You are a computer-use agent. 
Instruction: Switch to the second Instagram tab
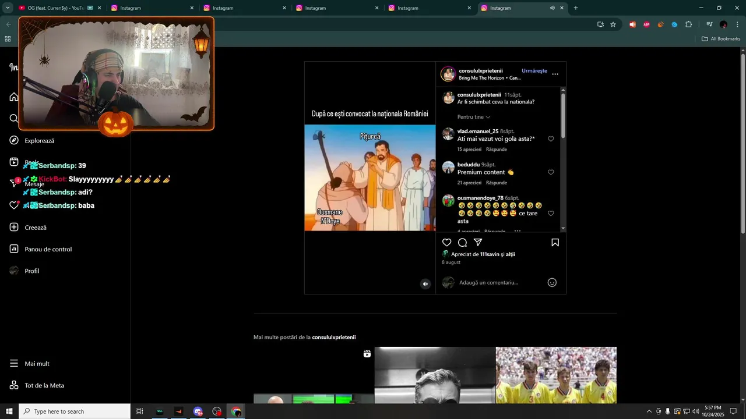(x=244, y=8)
